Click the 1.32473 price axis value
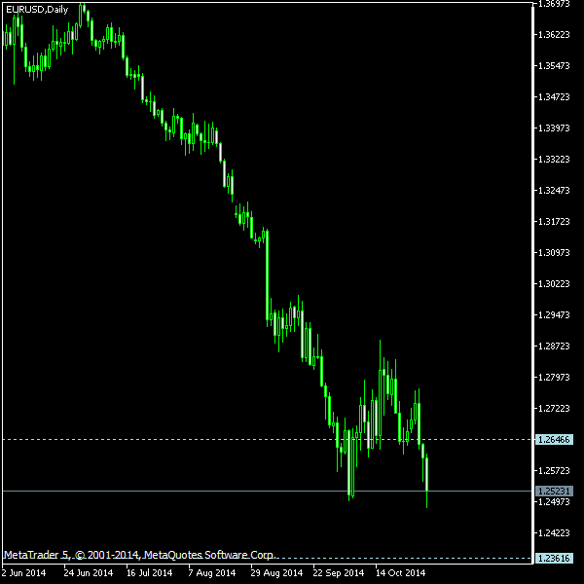Image resolution: width=584 pixels, height=584 pixels. pyautogui.click(x=554, y=191)
